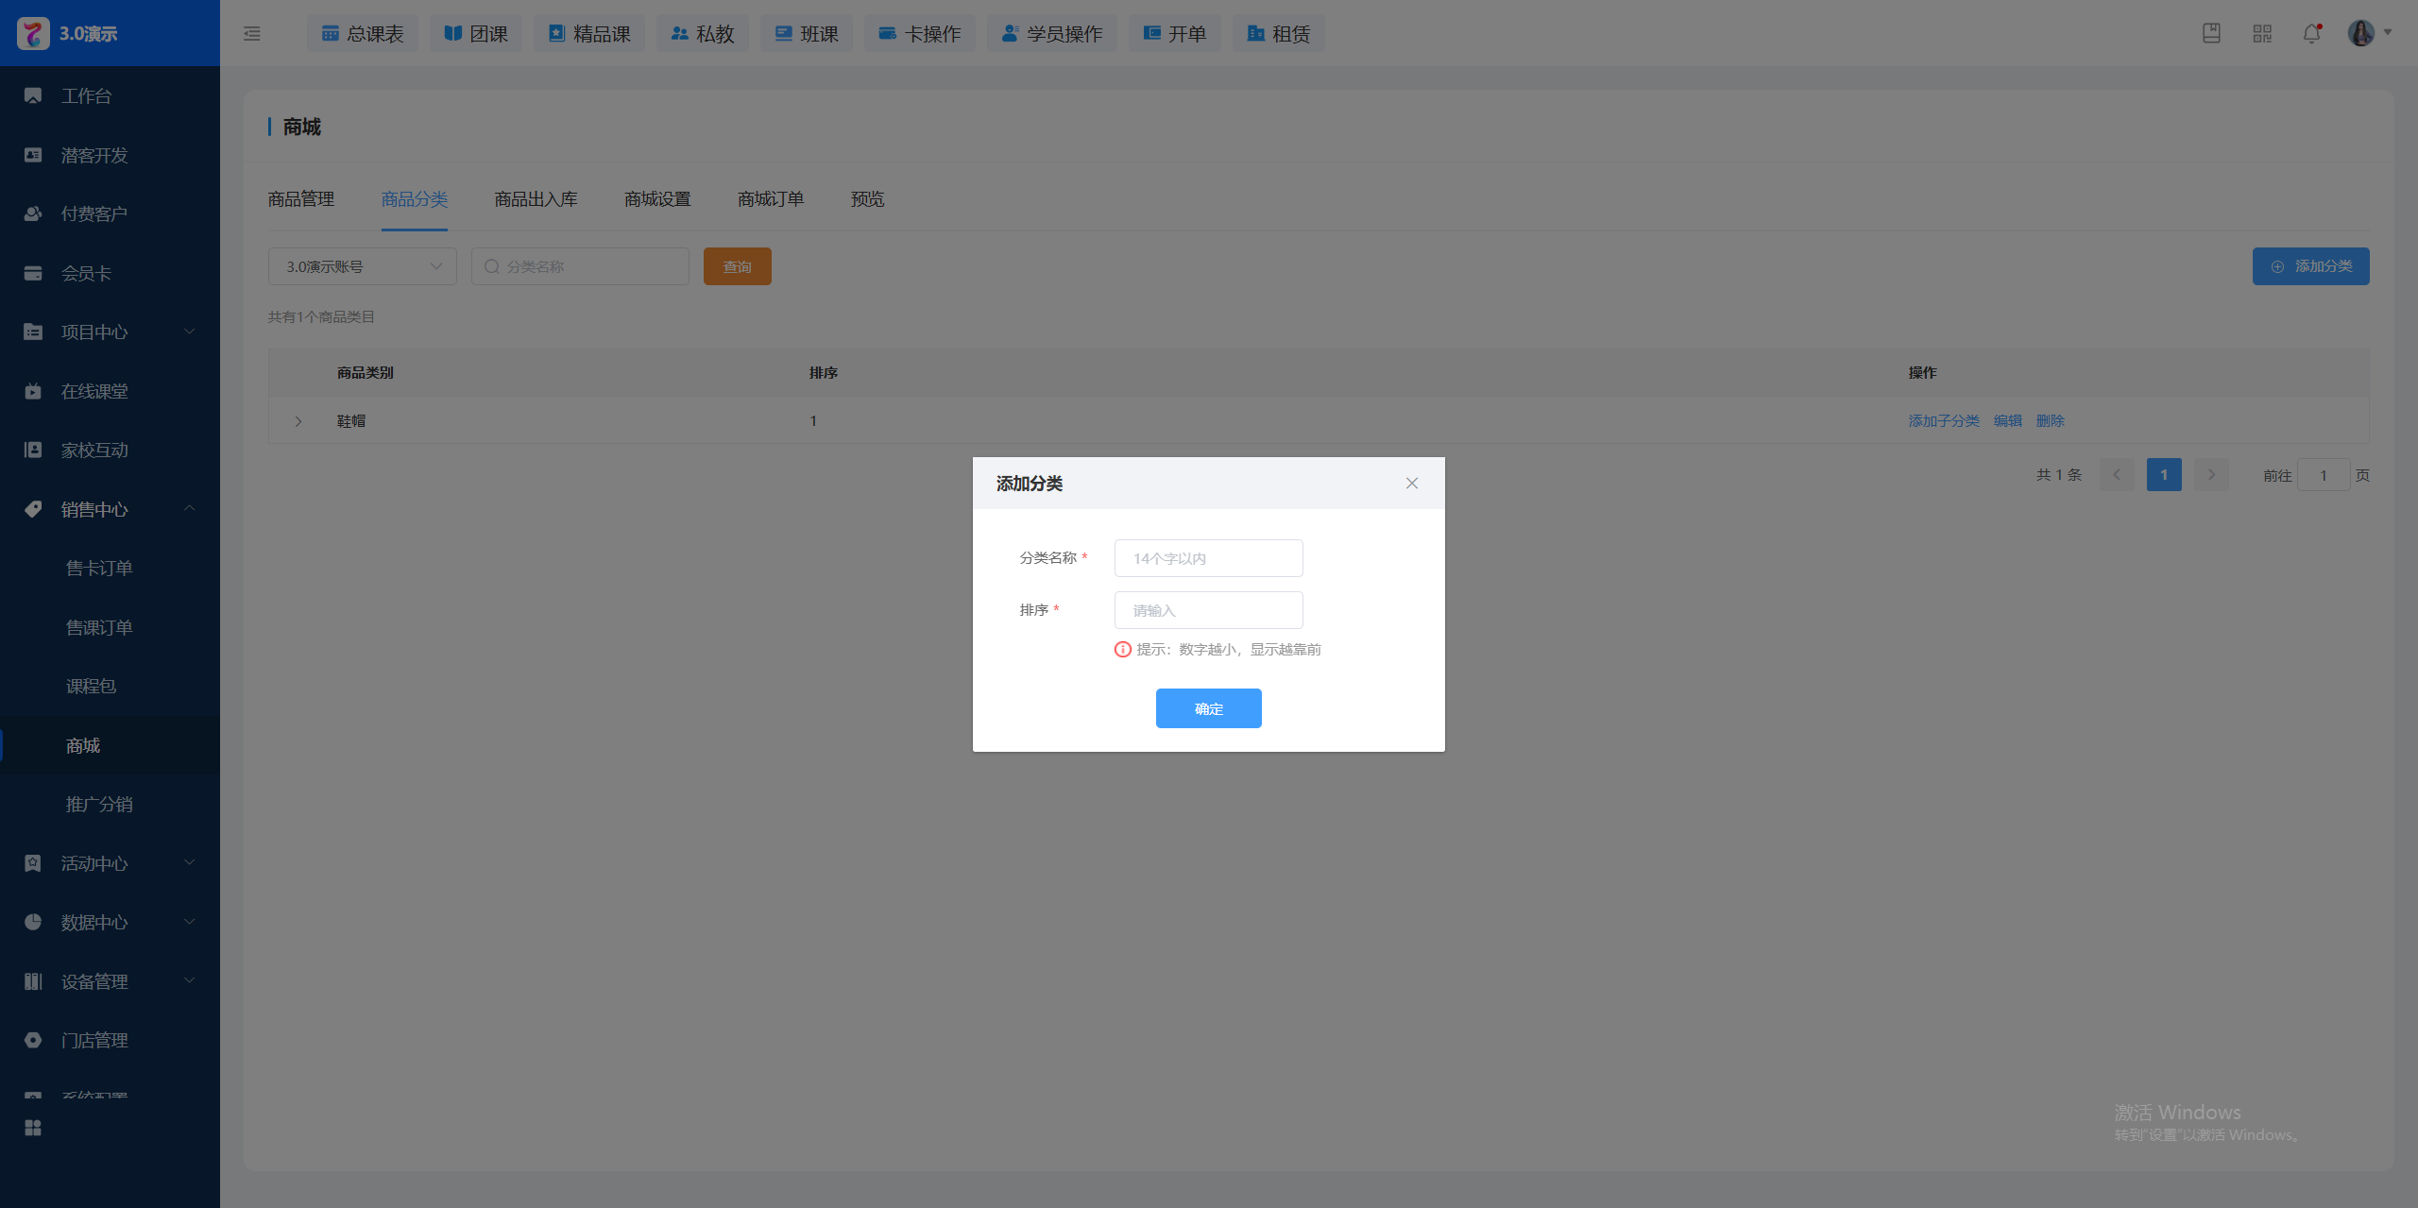Open the 3.0演示账号 store dropdown
This screenshot has width=2418, height=1208.
click(362, 266)
